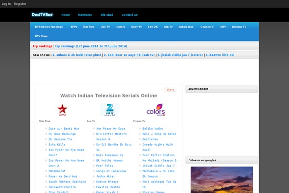
Task: Open the Star Plus channel logo
Action: click(x=62, y=110)
